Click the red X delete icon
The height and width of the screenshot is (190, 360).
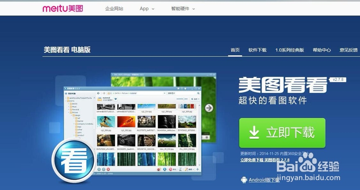coord(108,170)
